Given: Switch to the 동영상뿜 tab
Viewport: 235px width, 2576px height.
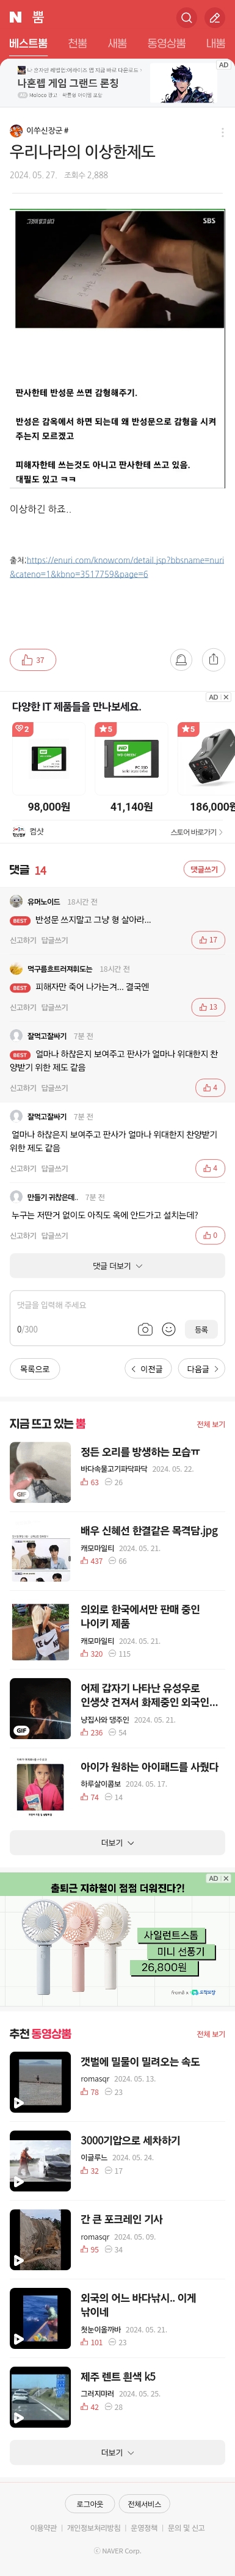Looking at the screenshot, I should (x=166, y=44).
